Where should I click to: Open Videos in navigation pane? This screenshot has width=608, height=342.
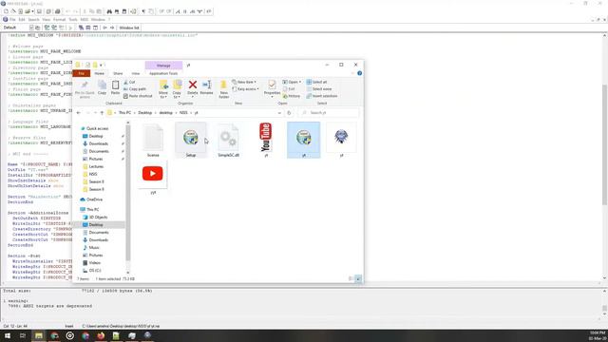point(95,263)
